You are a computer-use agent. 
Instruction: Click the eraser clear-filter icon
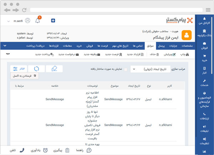pos(54,69)
